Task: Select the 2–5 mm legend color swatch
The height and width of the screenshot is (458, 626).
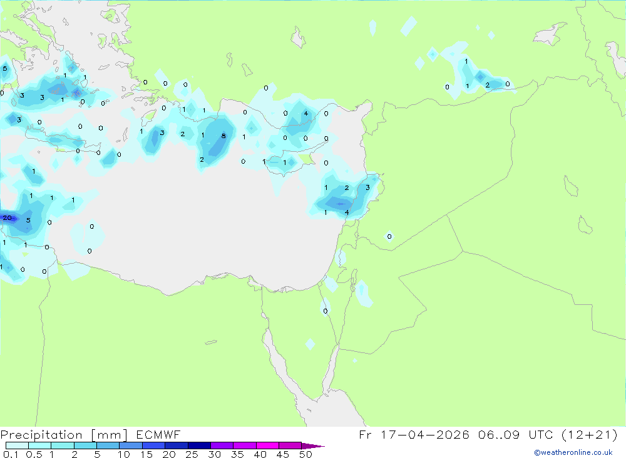Action: [85, 446]
